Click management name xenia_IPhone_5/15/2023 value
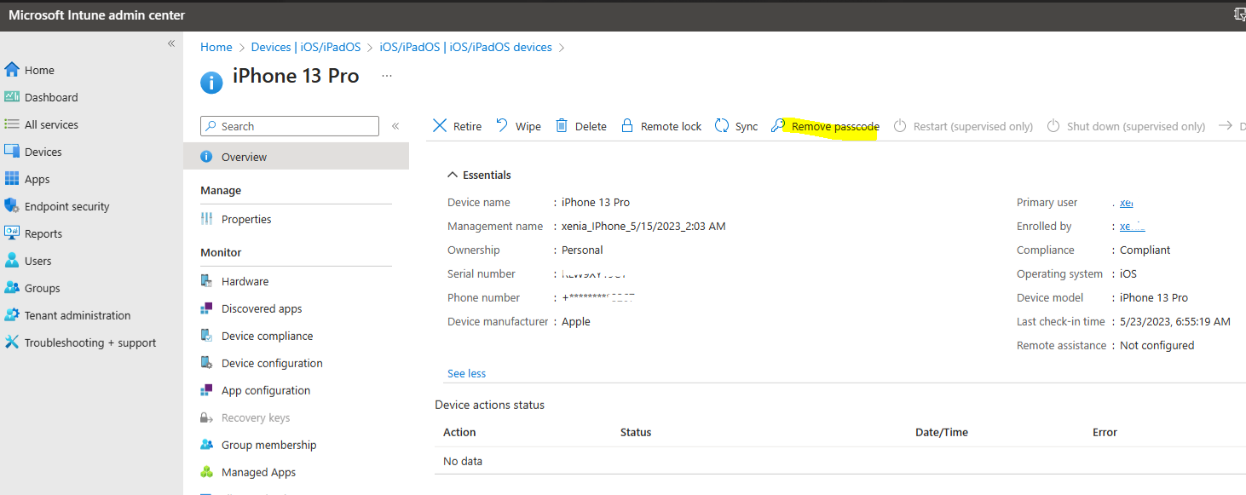This screenshot has width=1246, height=495. pyautogui.click(x=643, y=227)
